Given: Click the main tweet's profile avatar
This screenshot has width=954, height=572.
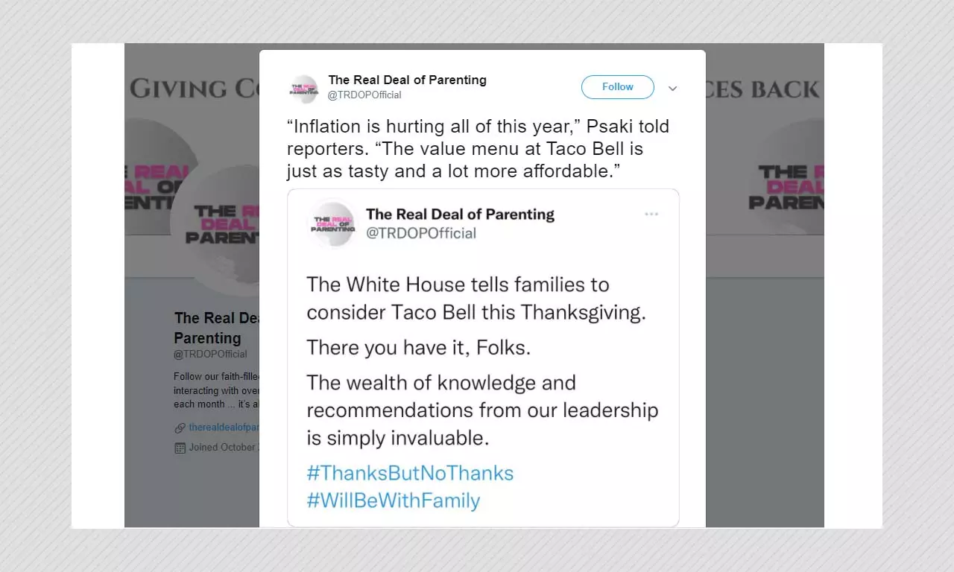Looking at the screenshot, I should (x=304, y=89).
